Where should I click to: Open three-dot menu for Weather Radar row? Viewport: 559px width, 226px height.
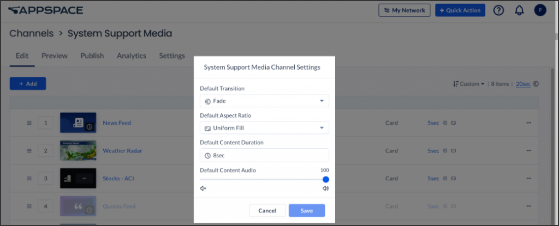coord(528,150)
